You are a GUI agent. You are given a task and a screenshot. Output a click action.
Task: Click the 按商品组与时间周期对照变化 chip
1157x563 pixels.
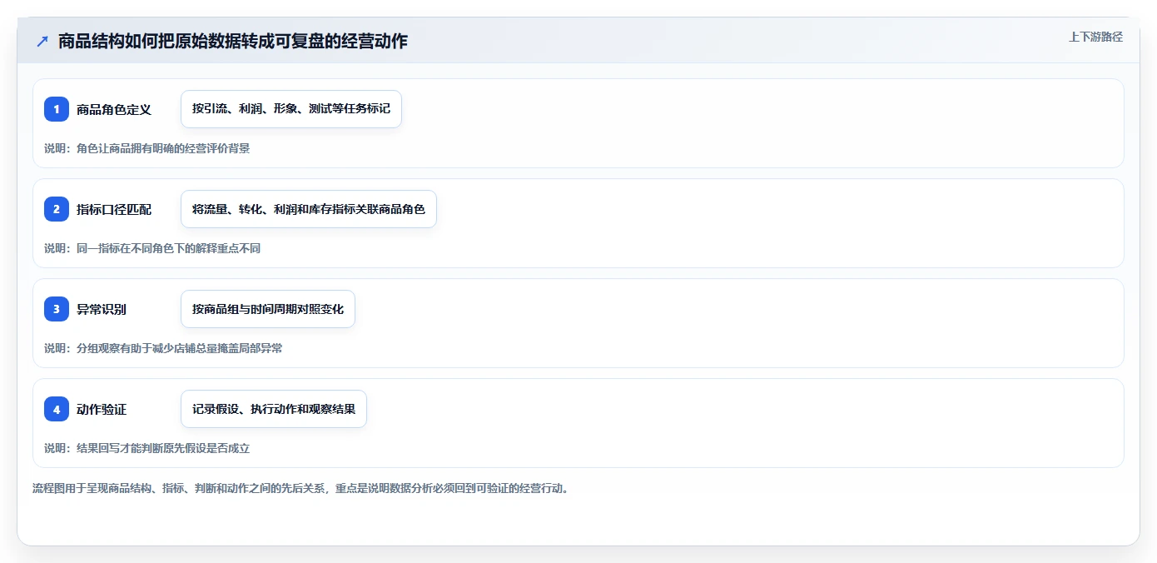point(268,309)
